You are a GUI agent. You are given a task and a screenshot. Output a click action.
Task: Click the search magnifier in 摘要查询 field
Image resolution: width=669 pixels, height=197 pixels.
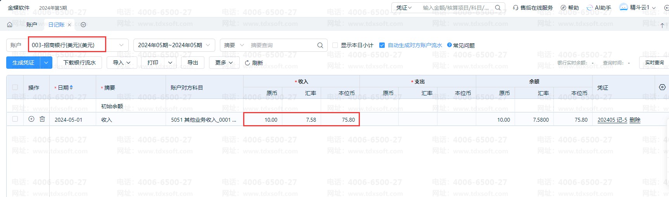click(320, 45)
